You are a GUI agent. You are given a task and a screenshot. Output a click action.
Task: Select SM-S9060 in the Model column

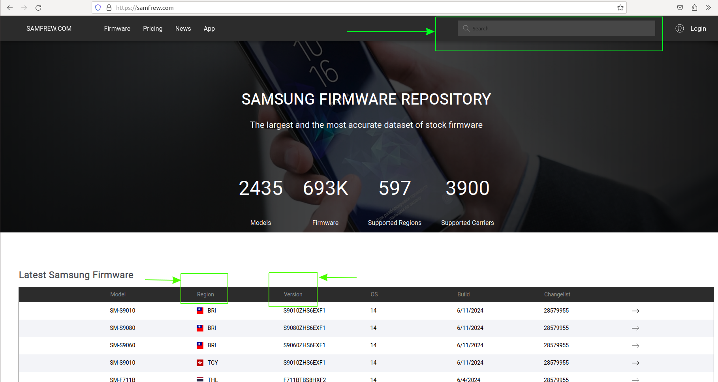pos(122,345)
